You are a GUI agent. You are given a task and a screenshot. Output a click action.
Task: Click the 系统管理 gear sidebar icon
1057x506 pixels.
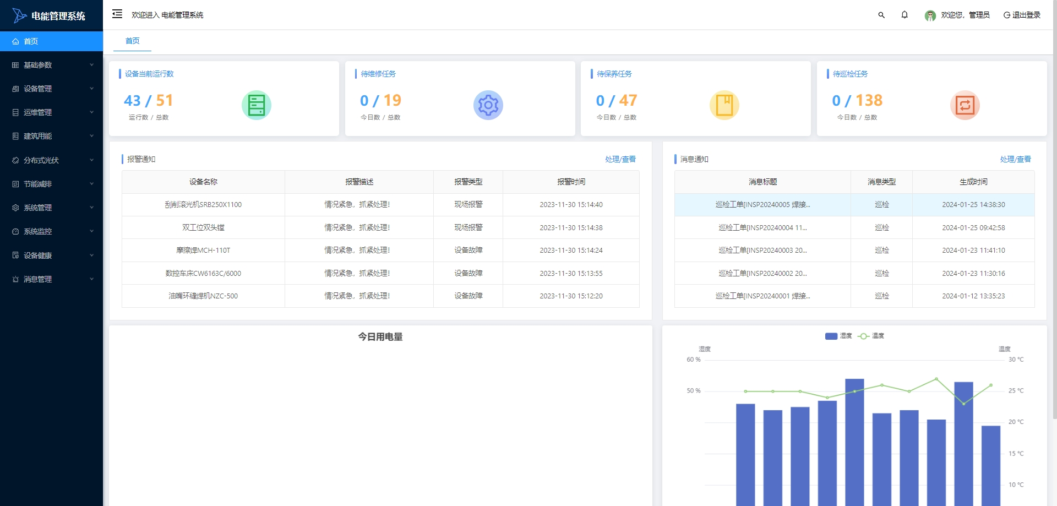point(15,208)
